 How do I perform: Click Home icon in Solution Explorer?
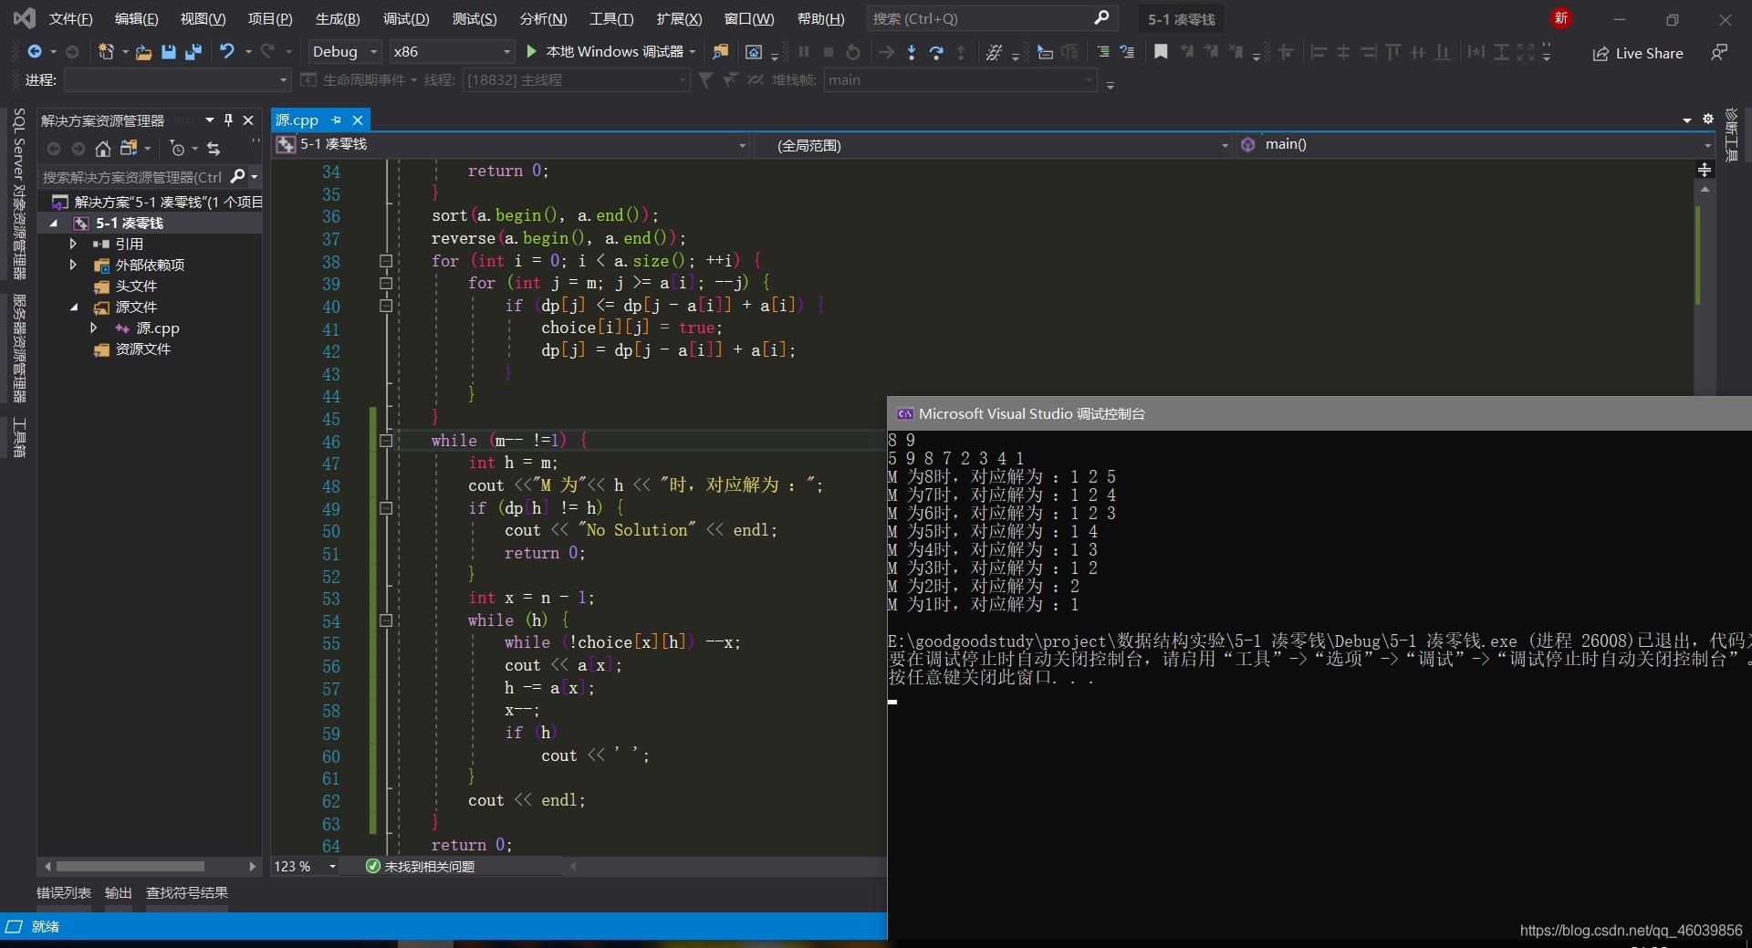click(x=103, y=149)
